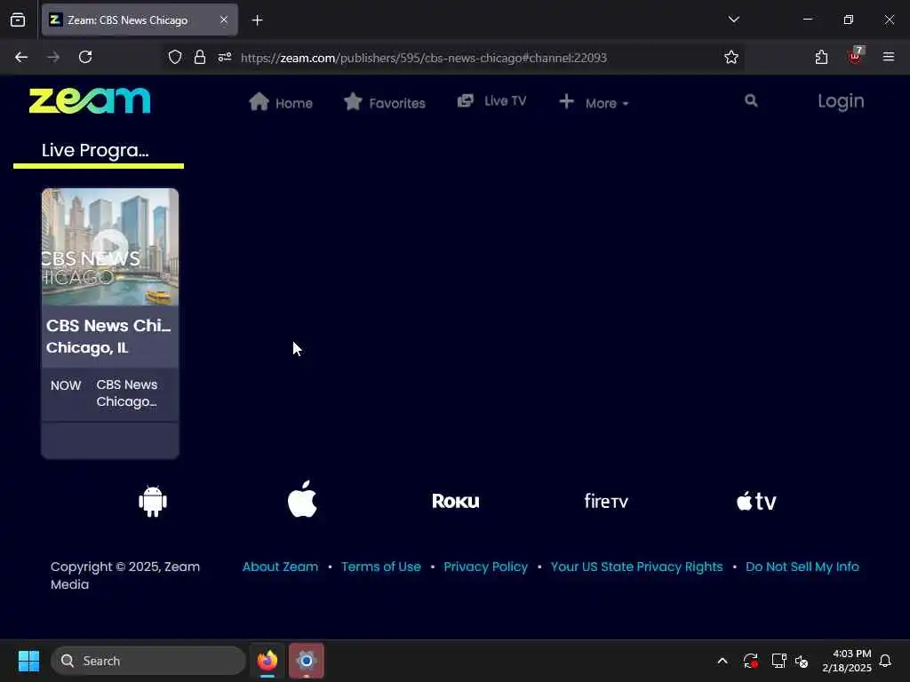List all tabs dropdown

[x=733, y=20]
